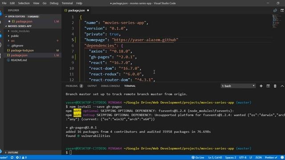Open the Go menu
The image size is (285, 160).
45,3
